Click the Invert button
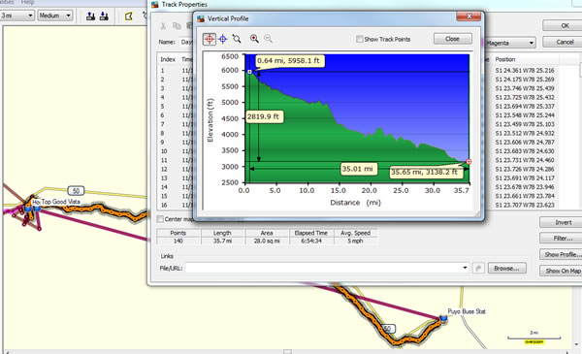 point(563,222)
